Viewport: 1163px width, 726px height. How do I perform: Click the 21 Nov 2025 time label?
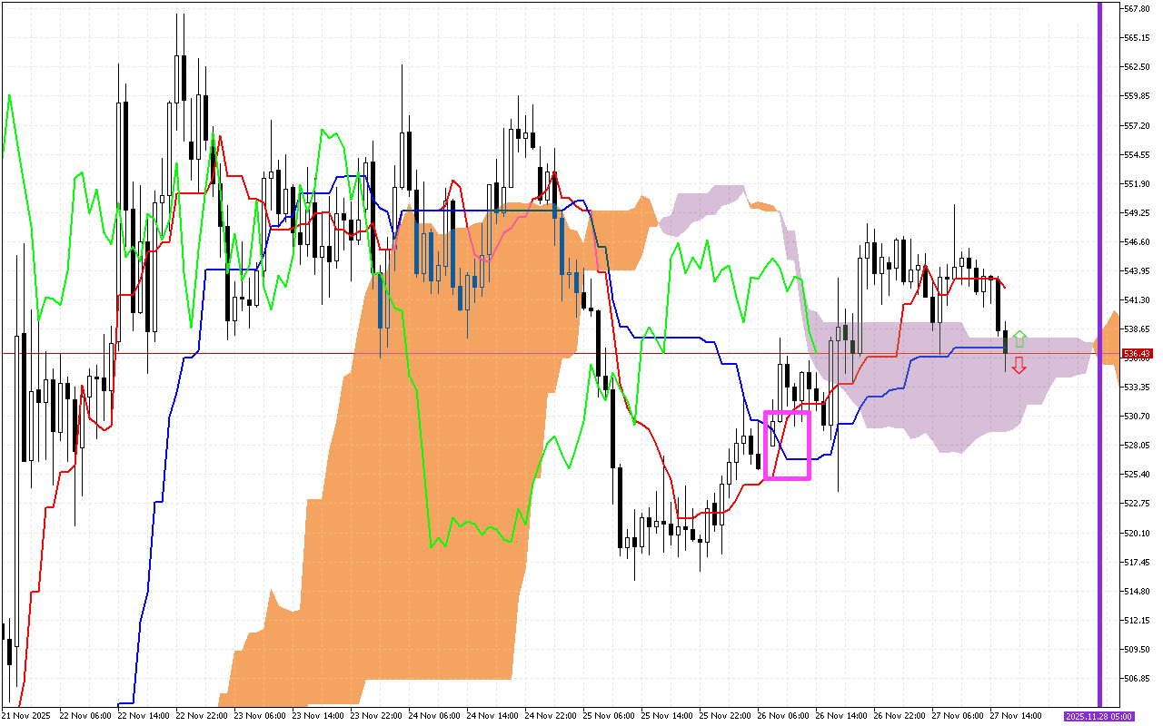(25, 716)
